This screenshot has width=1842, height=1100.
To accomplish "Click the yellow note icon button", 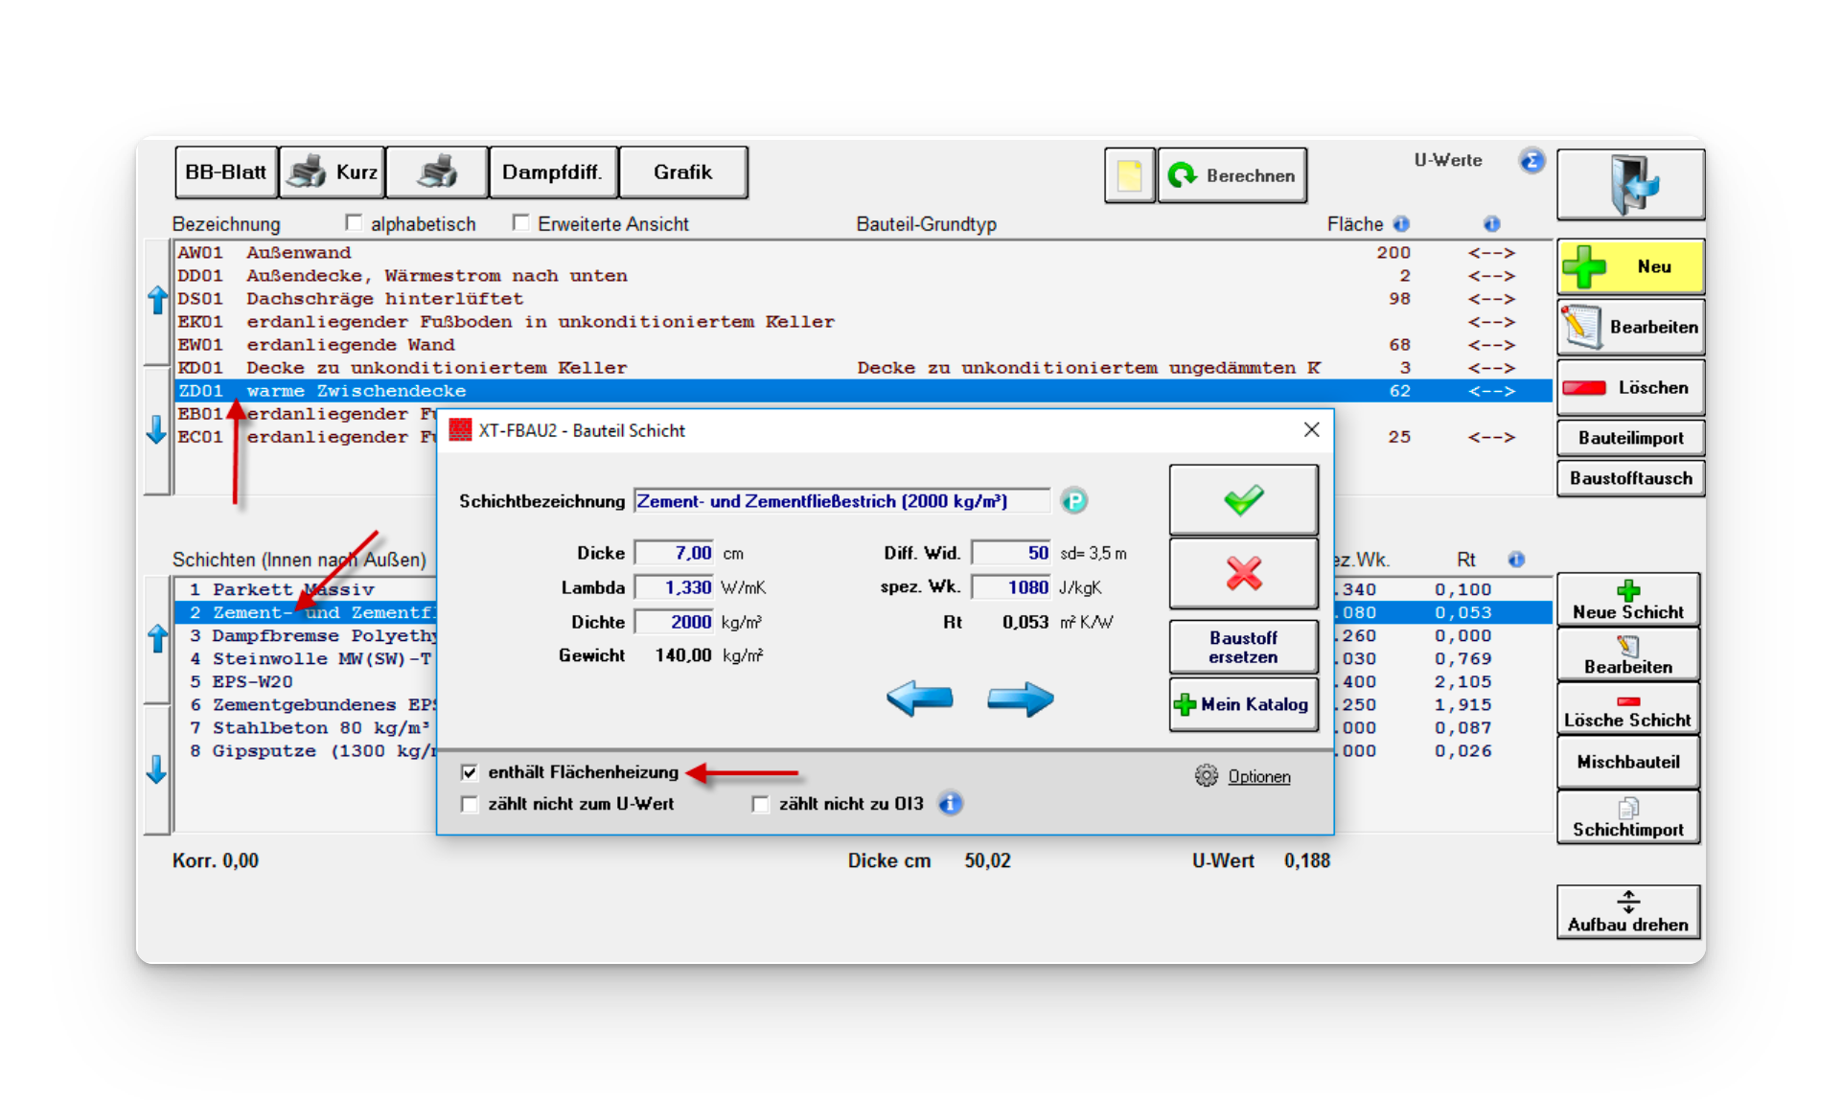I will click(1129, 175).
